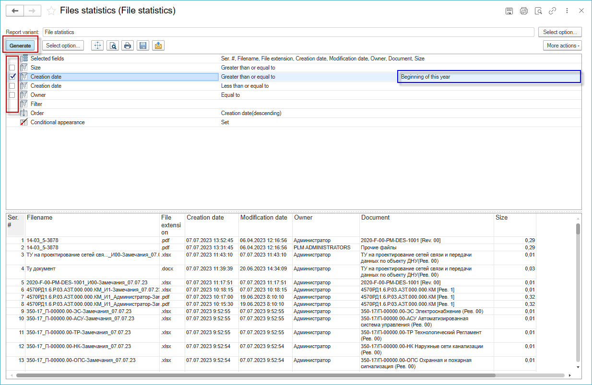Screen dimensions: 592x385
Task: Click the horizontal scrollbar of results table
Action: pos(255,375)
